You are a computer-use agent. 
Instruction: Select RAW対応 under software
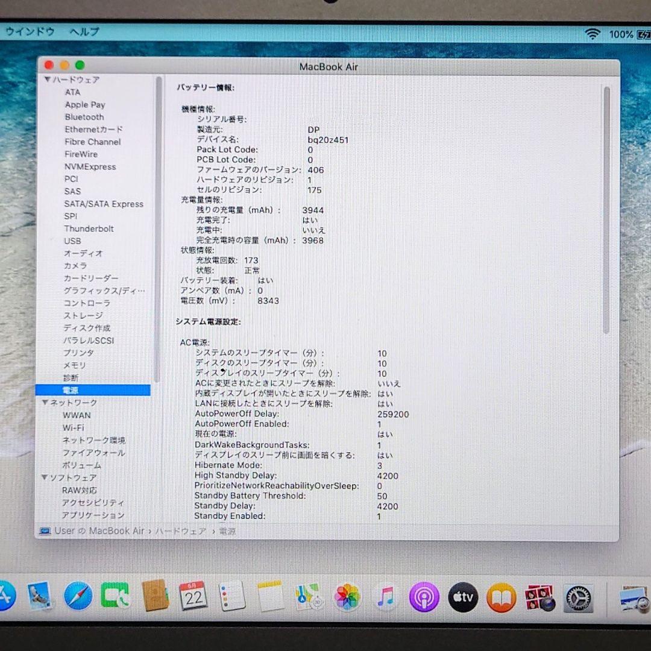point(79,490)
